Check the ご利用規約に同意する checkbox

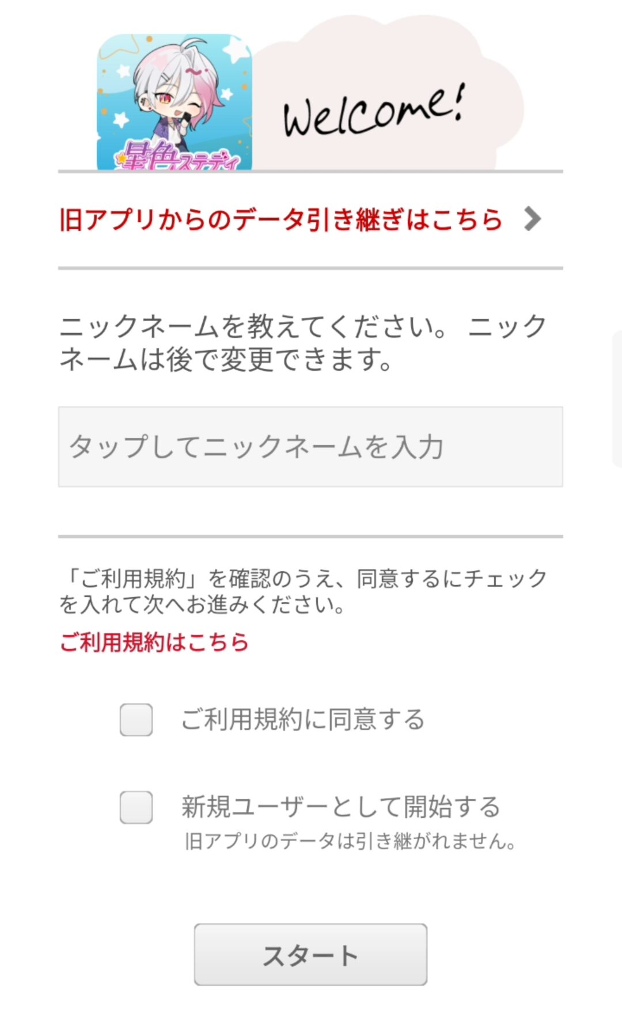click(x=136, y=720)
